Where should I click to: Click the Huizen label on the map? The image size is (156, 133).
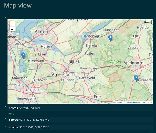coord(46,46)
